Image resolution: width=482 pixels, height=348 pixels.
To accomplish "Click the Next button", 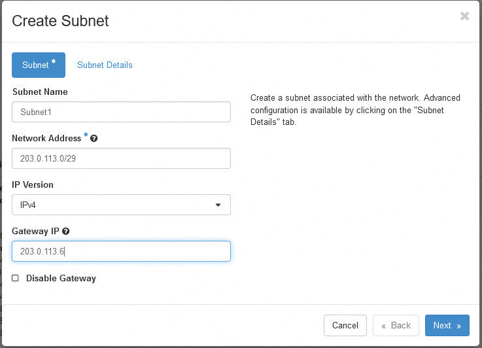I will pyautogui.click(x=447, y=325).
